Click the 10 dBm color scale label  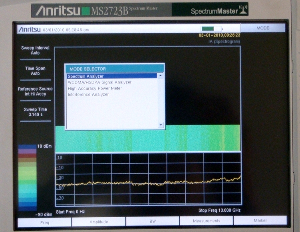pos(44,146)
